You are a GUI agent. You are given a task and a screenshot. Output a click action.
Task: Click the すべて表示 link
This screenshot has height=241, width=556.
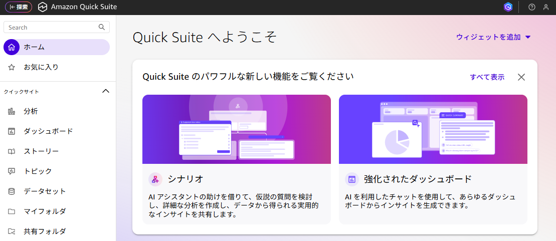(x=487, y=77)
